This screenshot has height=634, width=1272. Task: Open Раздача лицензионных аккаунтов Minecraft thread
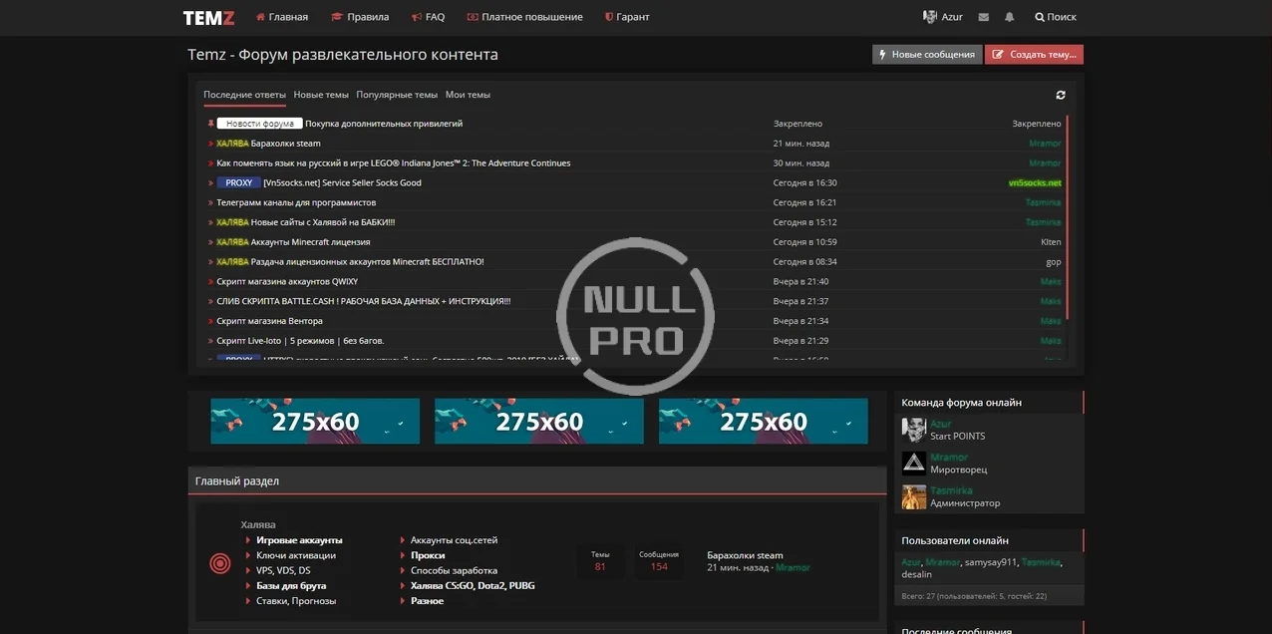point(367,262)
